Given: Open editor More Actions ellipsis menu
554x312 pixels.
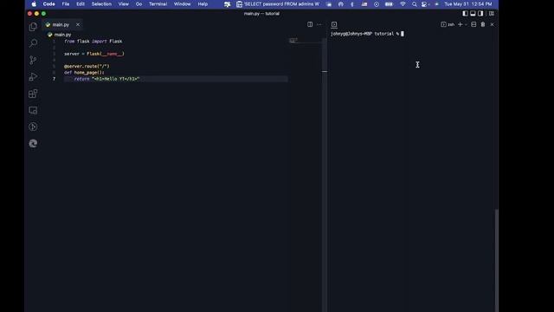Looking at the screenshot, I should pos(319,24).
